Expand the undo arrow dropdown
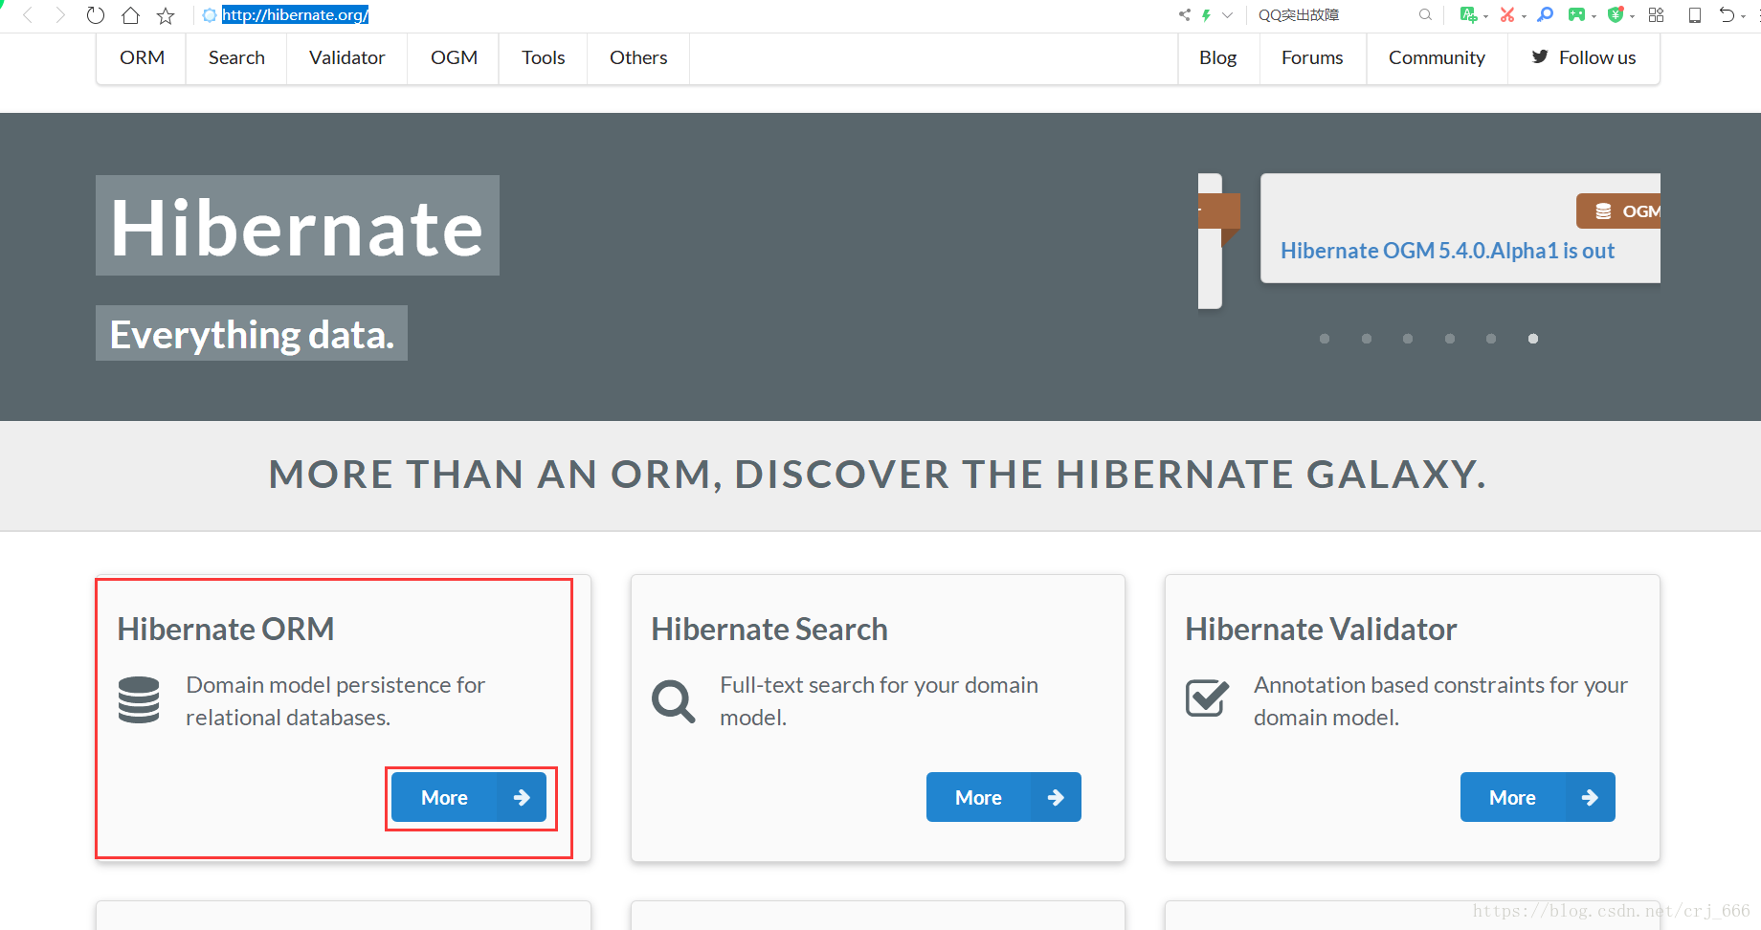This screenshot has width=1761, height=930. point(1744,16)
